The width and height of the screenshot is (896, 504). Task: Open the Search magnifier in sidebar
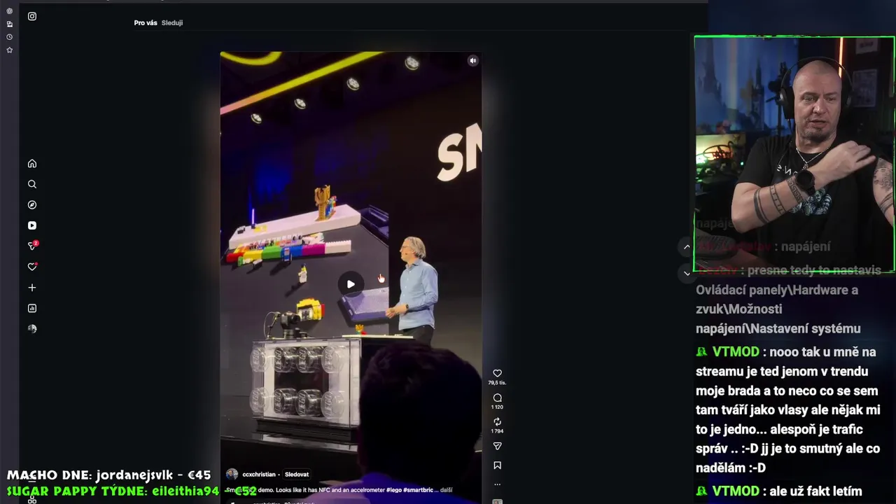tap(32, 184)
